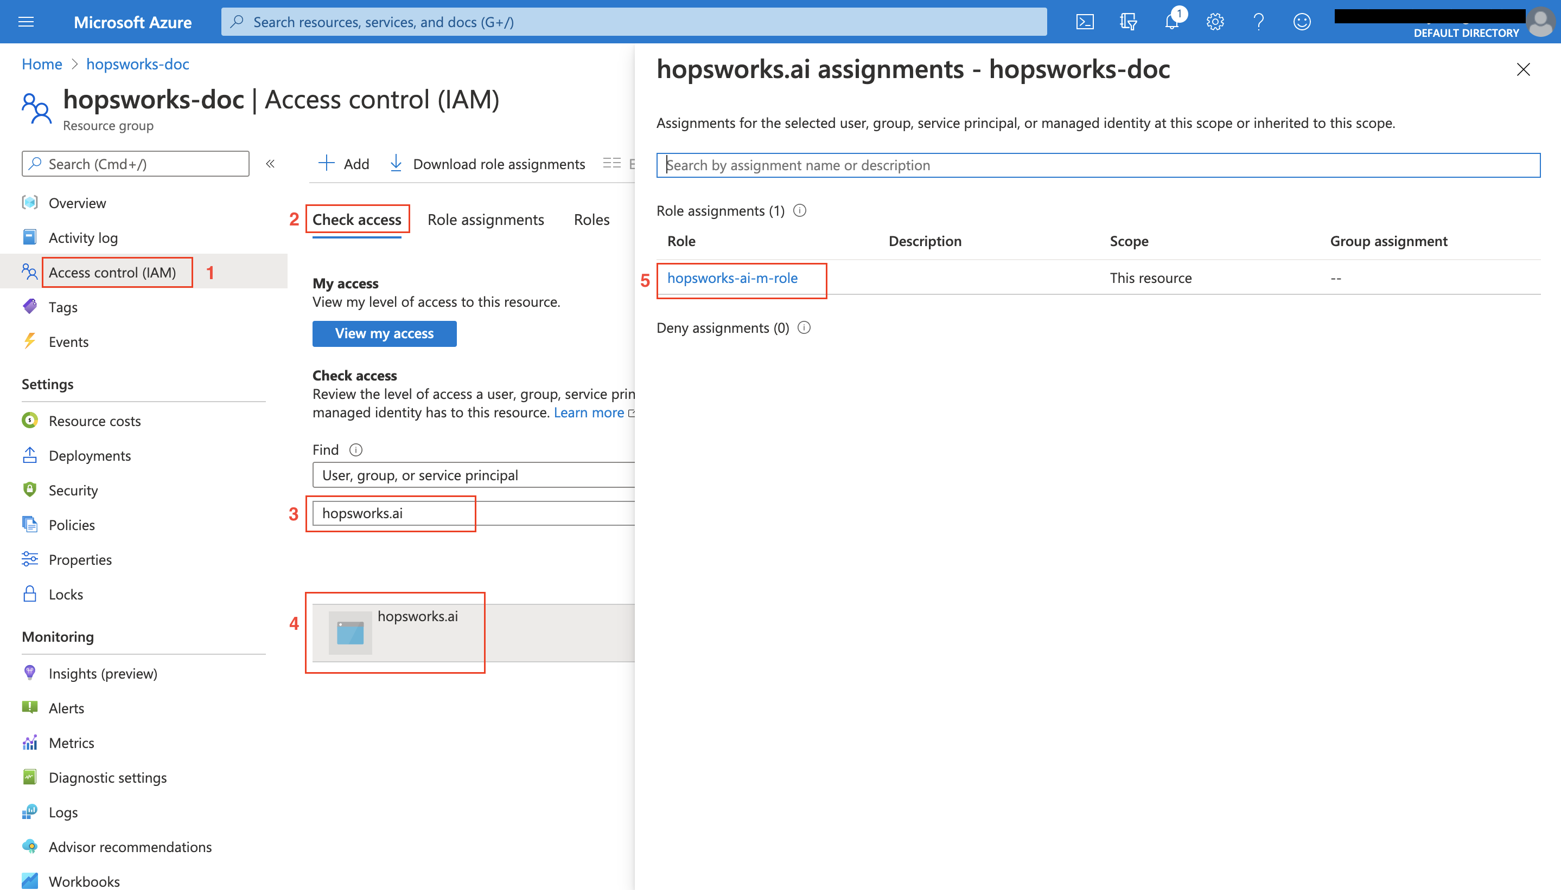Open the hopsworks-ai-m-role link
This screenshot has width=1561, height=890.
click(732, 278)
